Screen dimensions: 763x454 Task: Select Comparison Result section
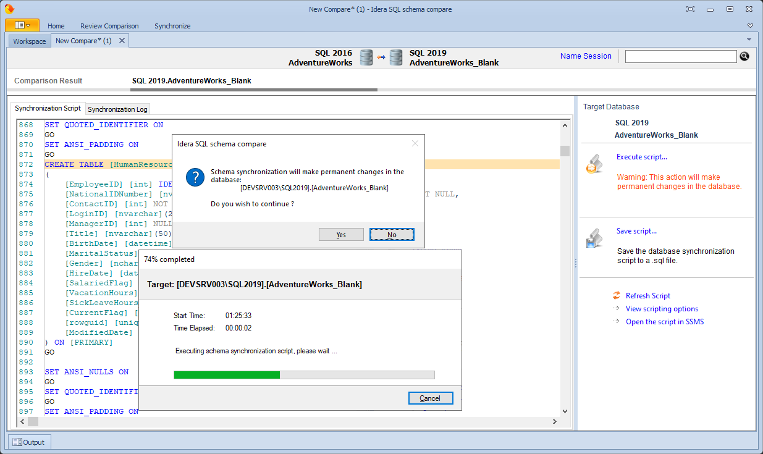(x=48, y=81)
